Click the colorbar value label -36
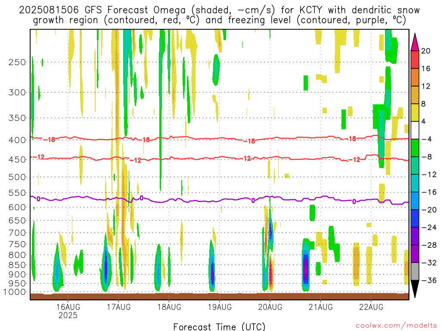This screenshot has width=441, height=331. click(x=429, y=280)
